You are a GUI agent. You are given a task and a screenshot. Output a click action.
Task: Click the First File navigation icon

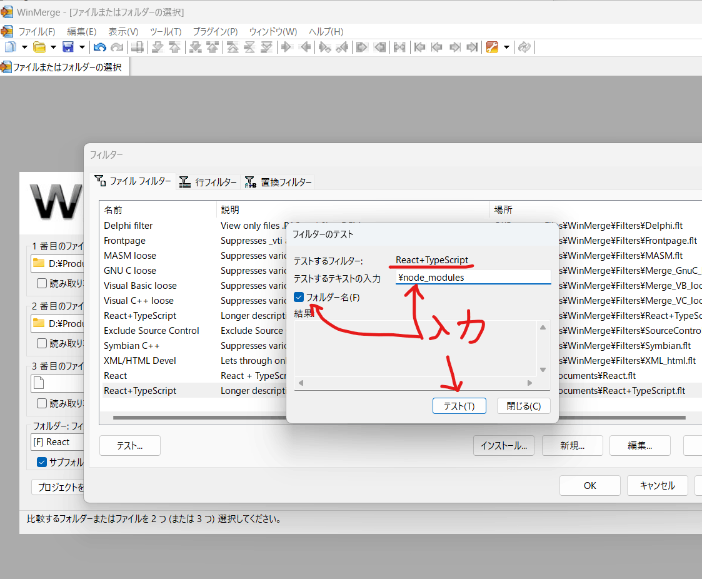click(419, 47)
